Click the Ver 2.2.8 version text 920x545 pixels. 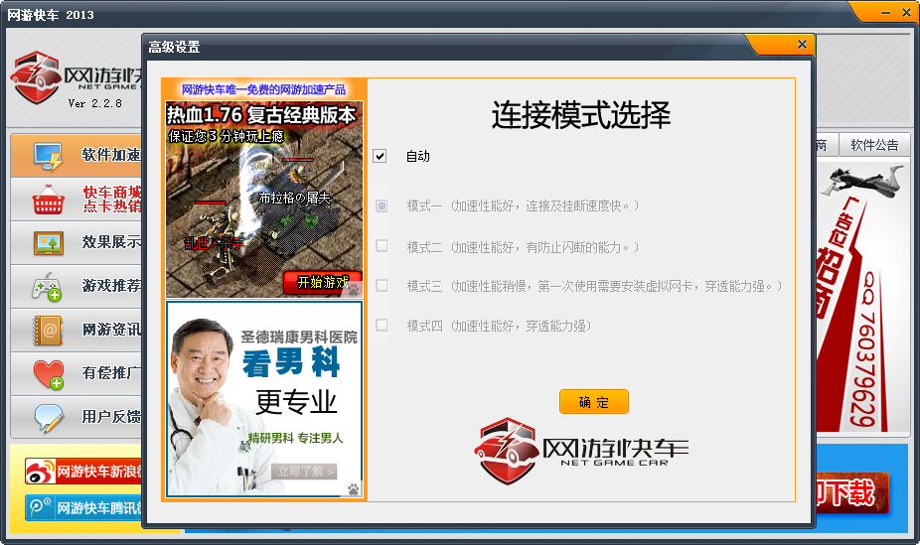point(95,103)
